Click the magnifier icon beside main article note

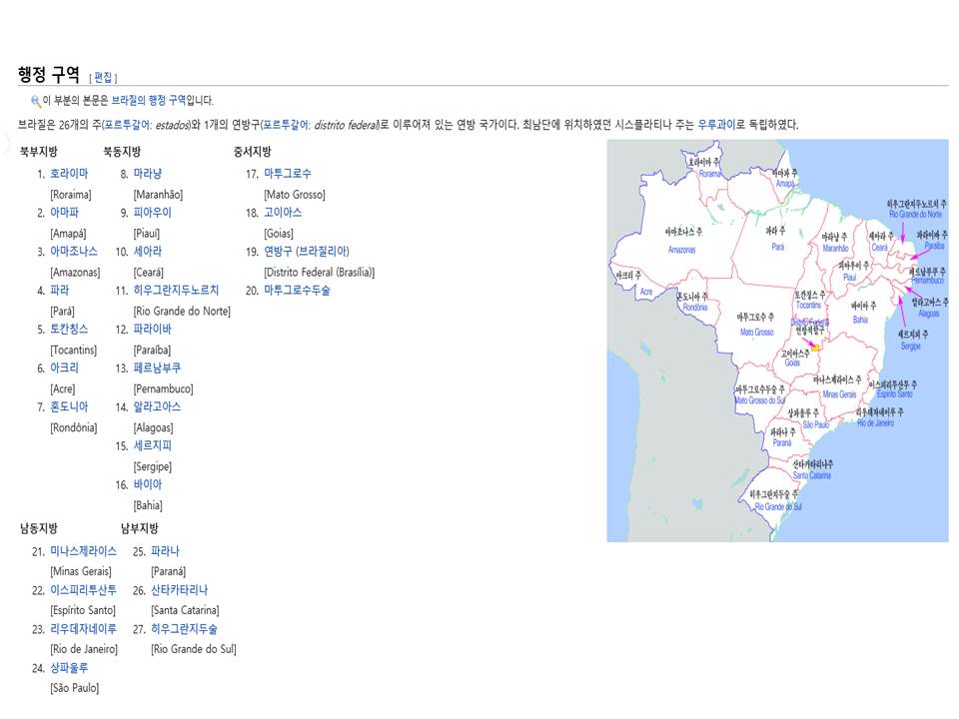pos(36,101)
